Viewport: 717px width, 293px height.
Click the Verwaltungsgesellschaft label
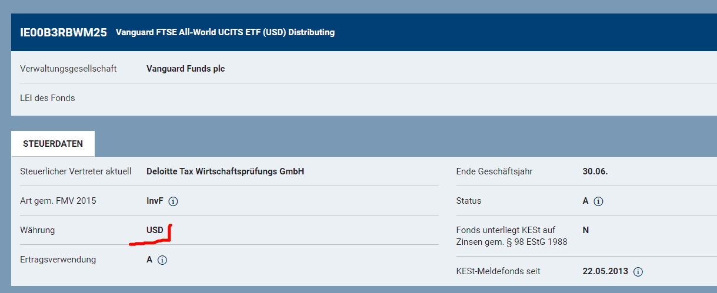(68, 69)
